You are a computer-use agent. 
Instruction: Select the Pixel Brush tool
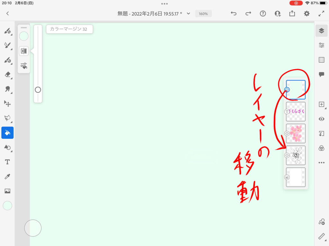tap(7, 31)
